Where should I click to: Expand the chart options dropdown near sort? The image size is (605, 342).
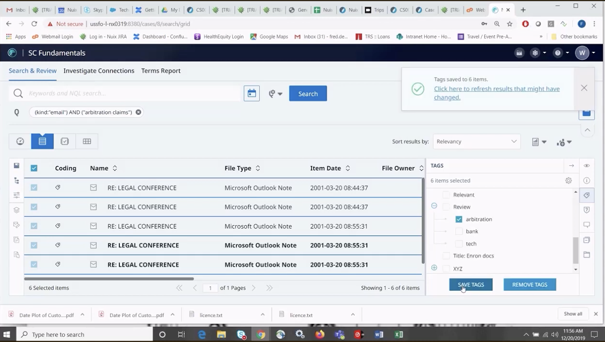click(539, 141)
